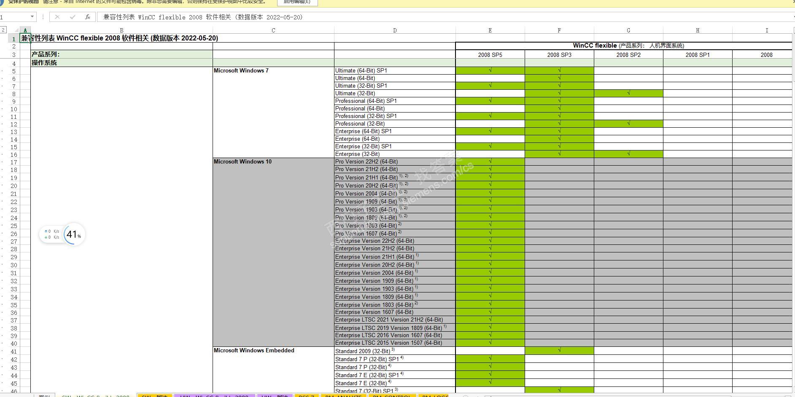Screen dimensions: 795x397
Task: Select column E header
Action: pos(490,30)
